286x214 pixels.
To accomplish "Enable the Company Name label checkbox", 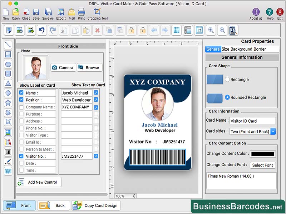I will pos(21,107).
